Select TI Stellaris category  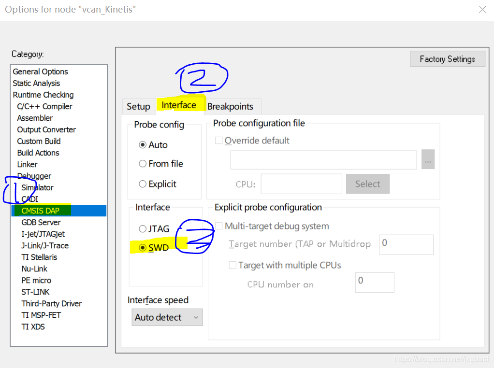click(39, 257)
